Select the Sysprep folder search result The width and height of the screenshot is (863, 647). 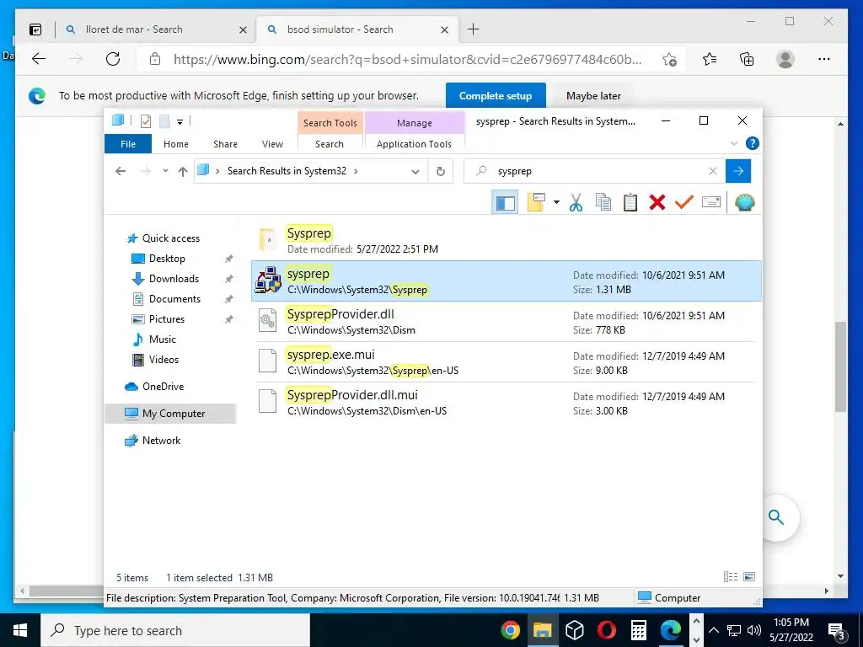click(507, 240)
